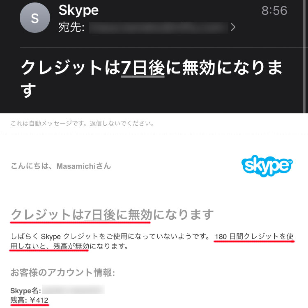Viewport: 308px width, 308px height.
Task: Click the scrollbar beside the dark header
Action: 304,57
